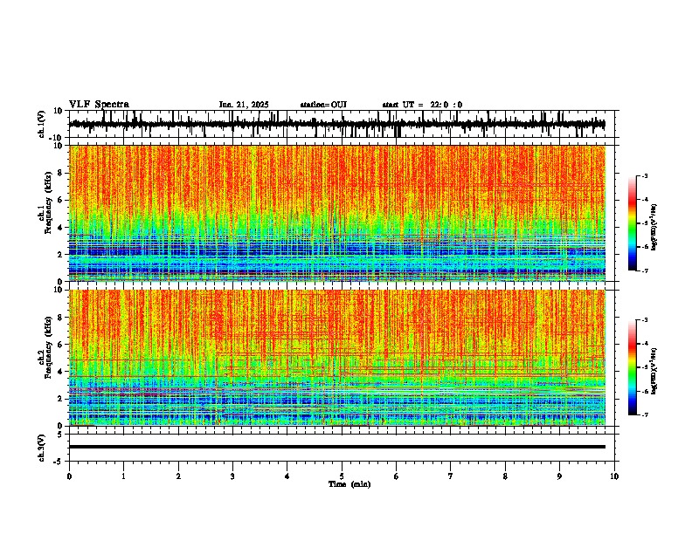Click the "VLF Spectra" plot title
692x534 pixels.
tap(99, 105)
